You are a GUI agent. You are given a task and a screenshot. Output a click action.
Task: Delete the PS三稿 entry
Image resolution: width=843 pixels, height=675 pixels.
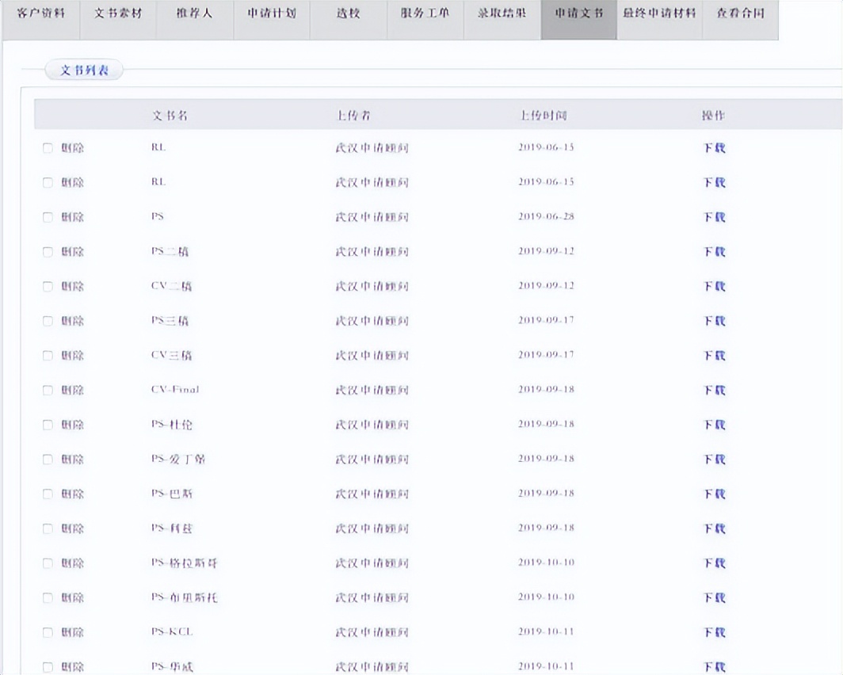click(73, 321)
